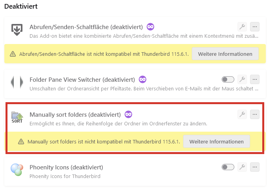Viewport: 267px width, 191px height.
Task: Open more-options menu for Folder Pane View Switcher
Action: coord(255,79)
